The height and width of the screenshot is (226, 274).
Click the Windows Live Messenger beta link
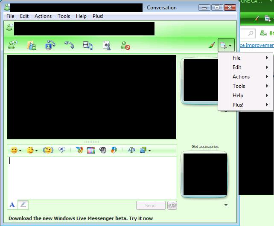point(81,218)
